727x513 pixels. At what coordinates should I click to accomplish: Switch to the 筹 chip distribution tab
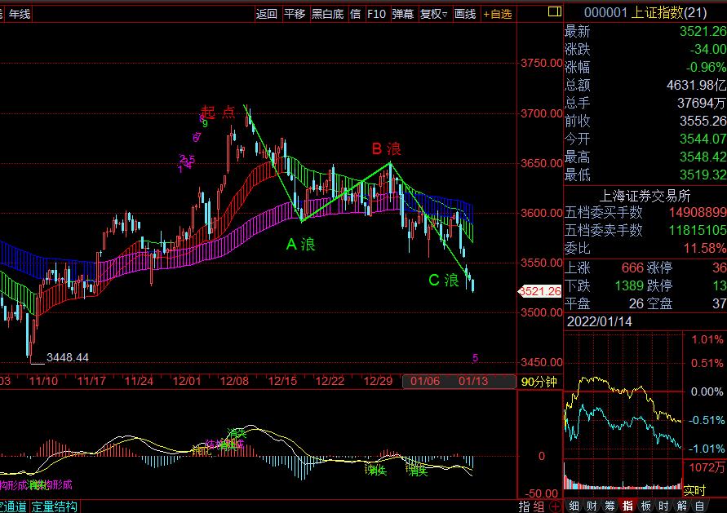(610, 506)
